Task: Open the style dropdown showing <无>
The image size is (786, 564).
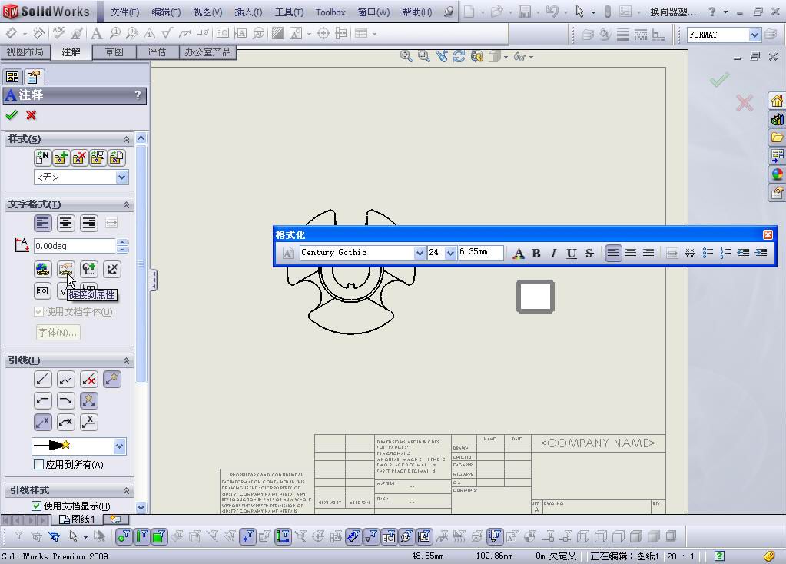Action: [121, 177]
